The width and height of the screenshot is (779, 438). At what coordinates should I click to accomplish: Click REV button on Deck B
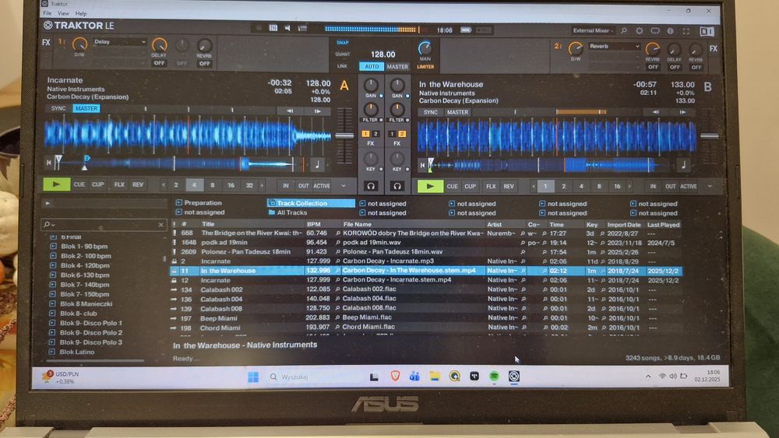click(x=509, y=187)
